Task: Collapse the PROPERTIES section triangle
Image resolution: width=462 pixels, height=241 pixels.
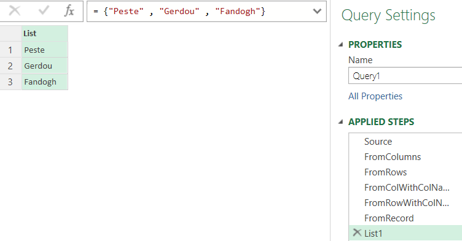Action: pyautogui.click(x=341, y=44)
